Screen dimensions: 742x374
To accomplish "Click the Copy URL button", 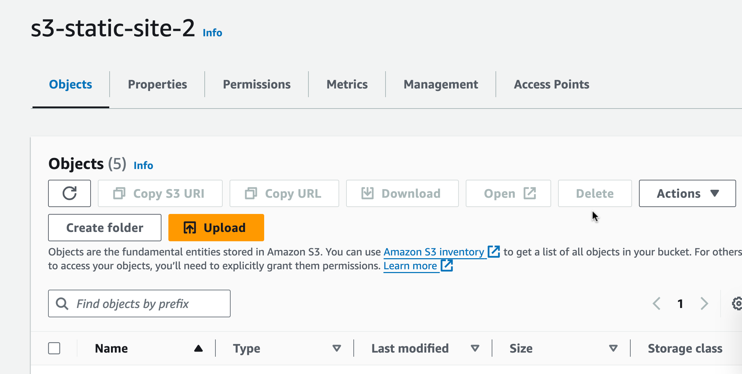I will pyautogui.click(x=284, y=193).
